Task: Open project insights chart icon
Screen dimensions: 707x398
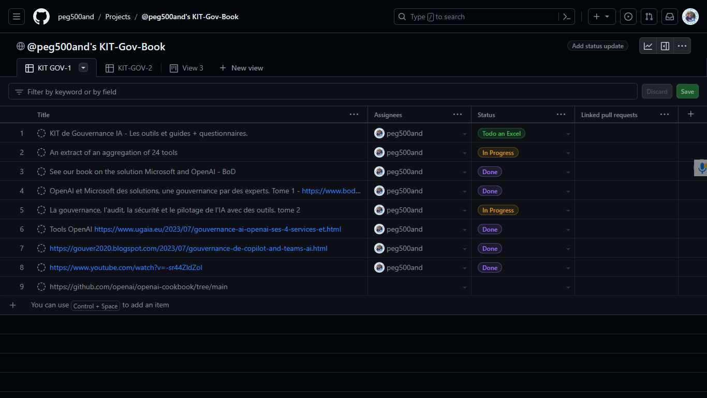Action: [648, 46]
